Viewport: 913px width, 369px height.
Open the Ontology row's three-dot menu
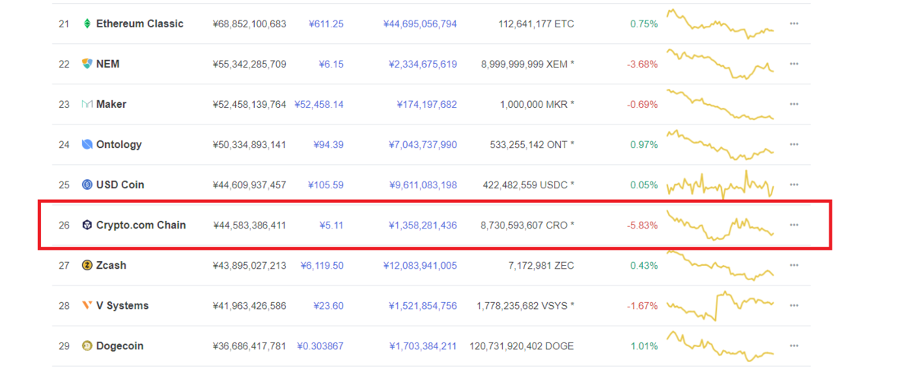point(794,144)
